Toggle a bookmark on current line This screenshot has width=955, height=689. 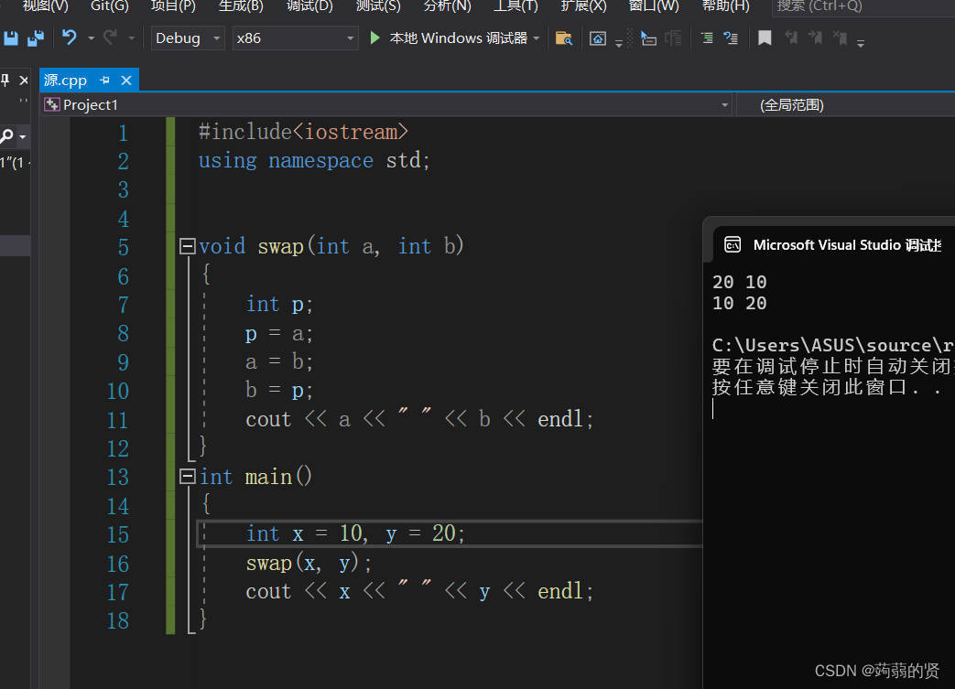765,38
